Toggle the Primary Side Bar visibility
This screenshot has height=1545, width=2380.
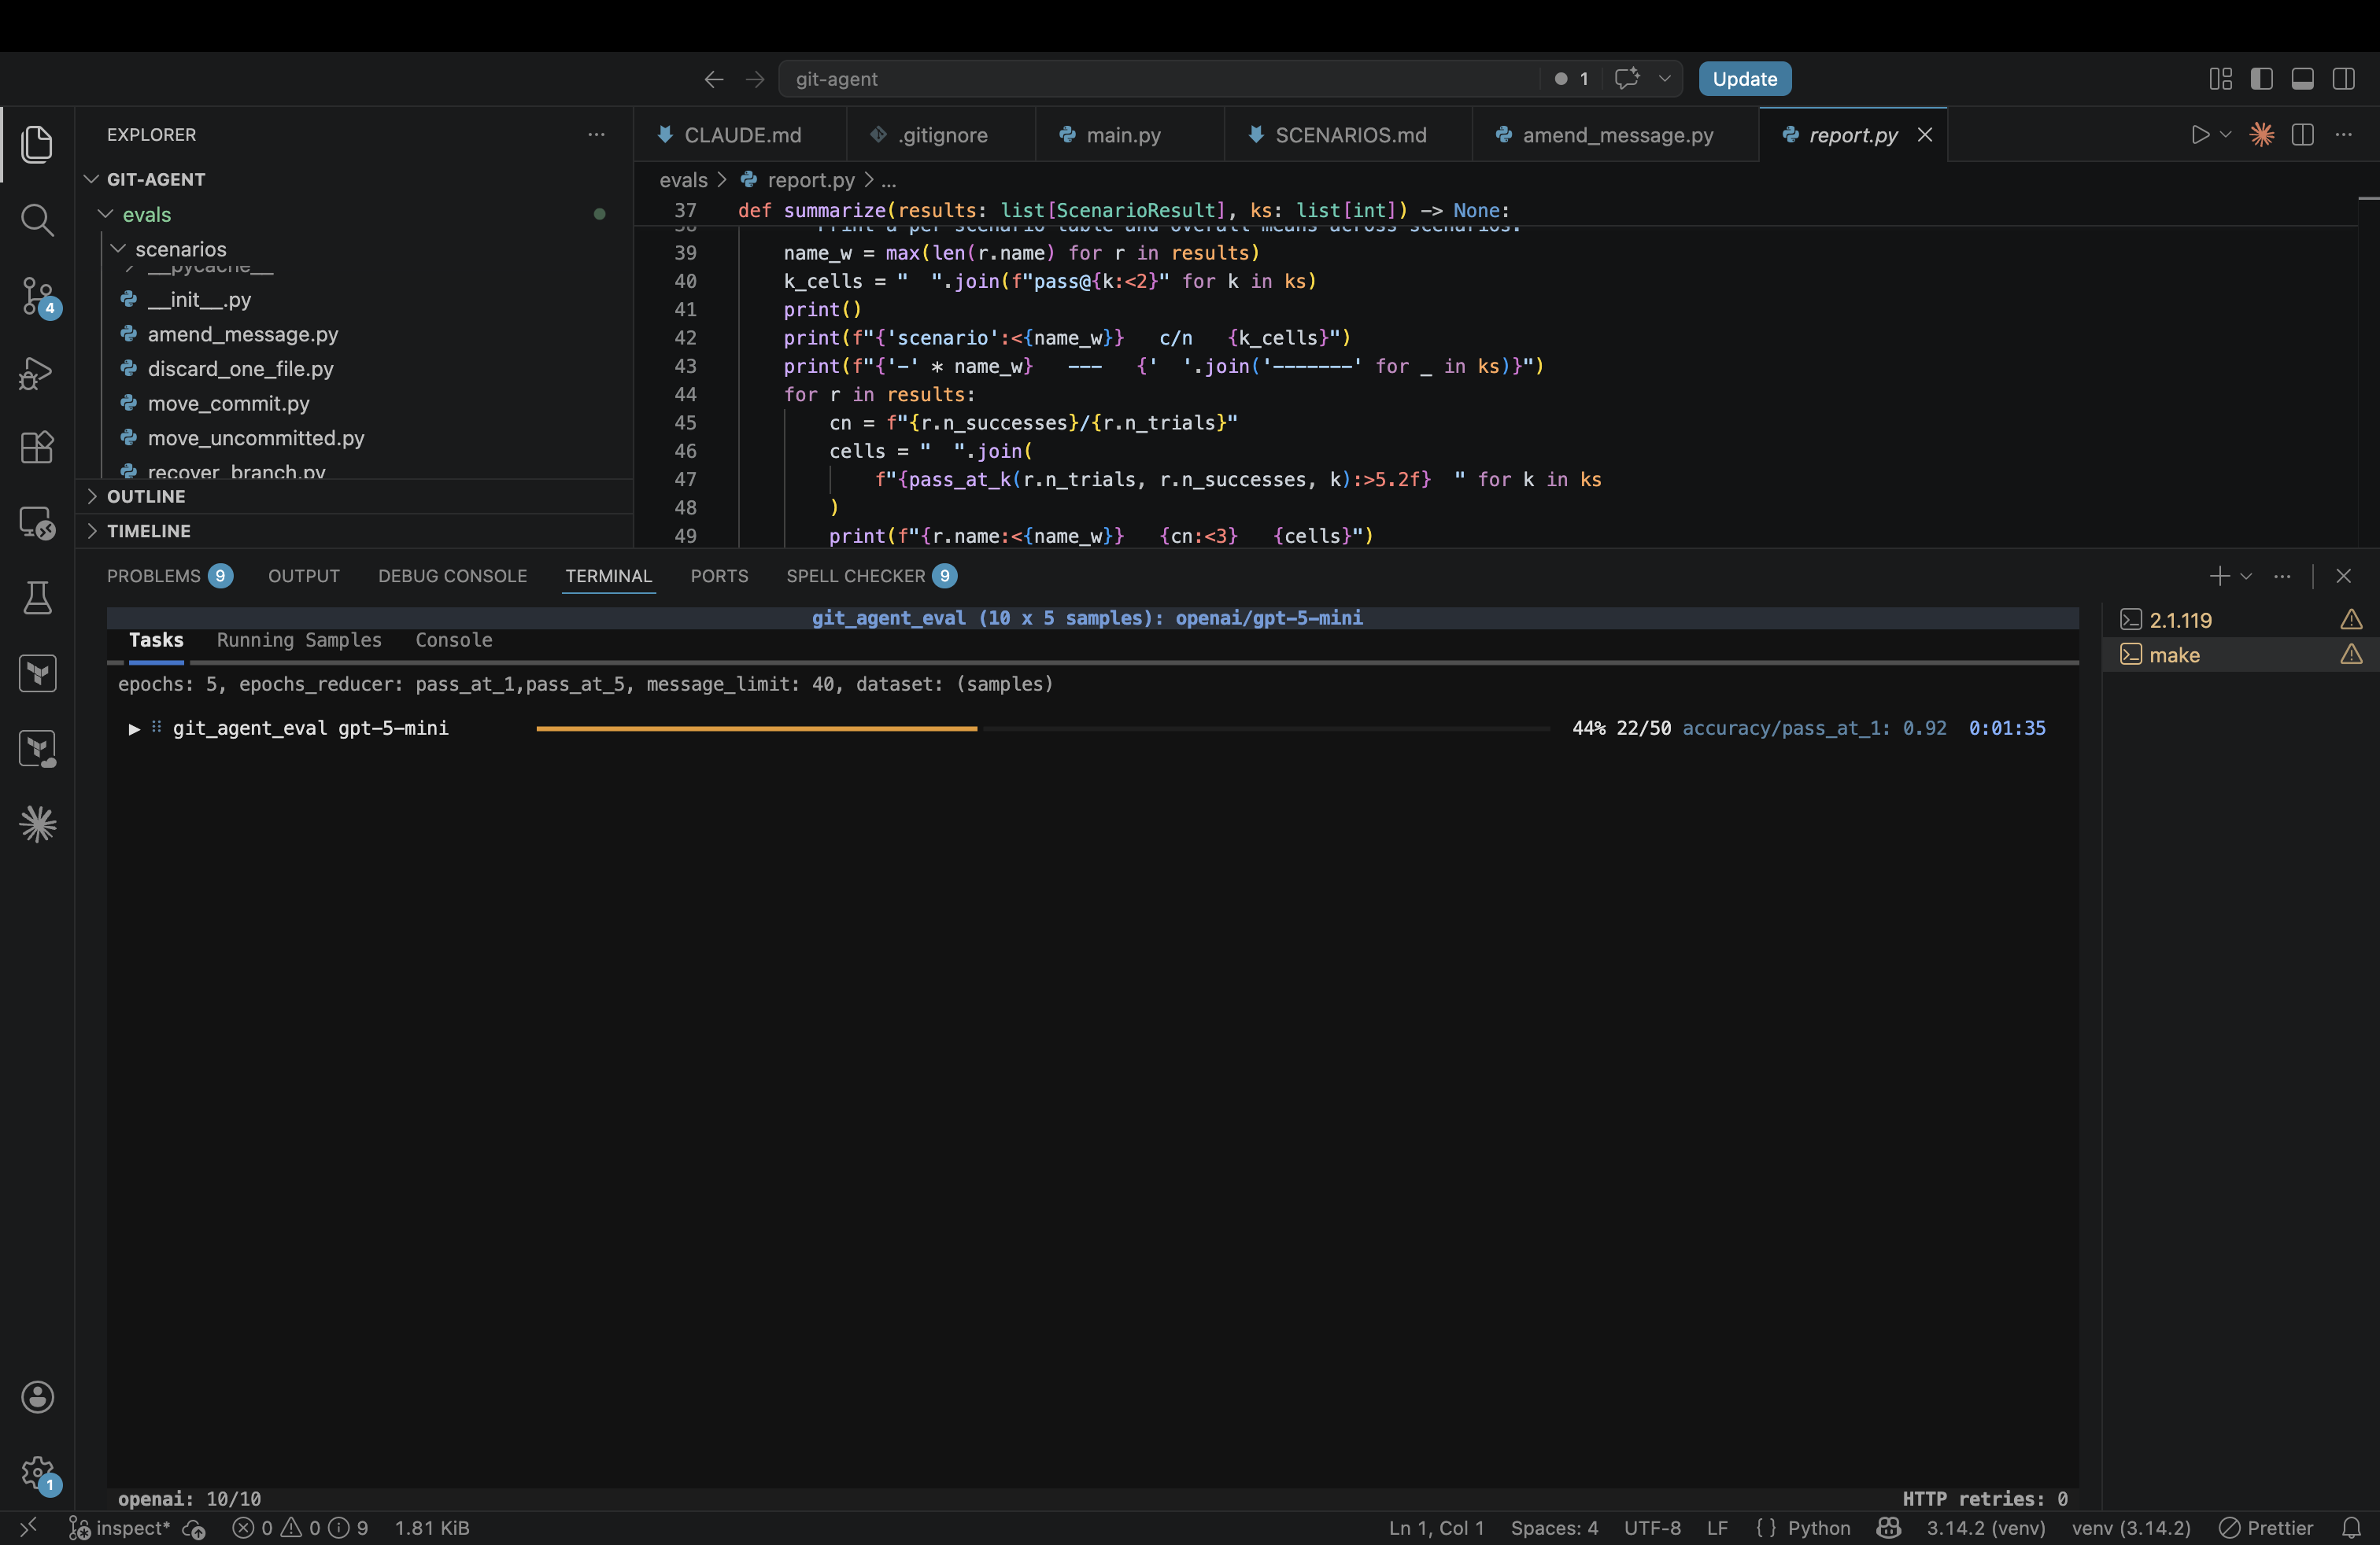click(x=2261, y=79)
